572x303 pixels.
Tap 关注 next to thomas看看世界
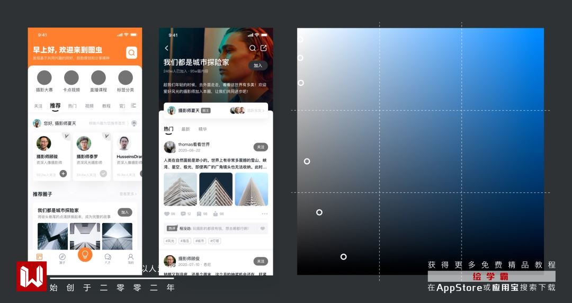tap(261, 147)
